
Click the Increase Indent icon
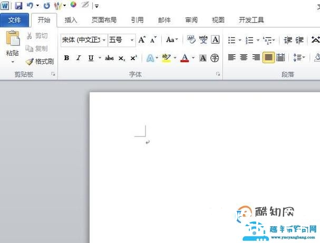299,40
